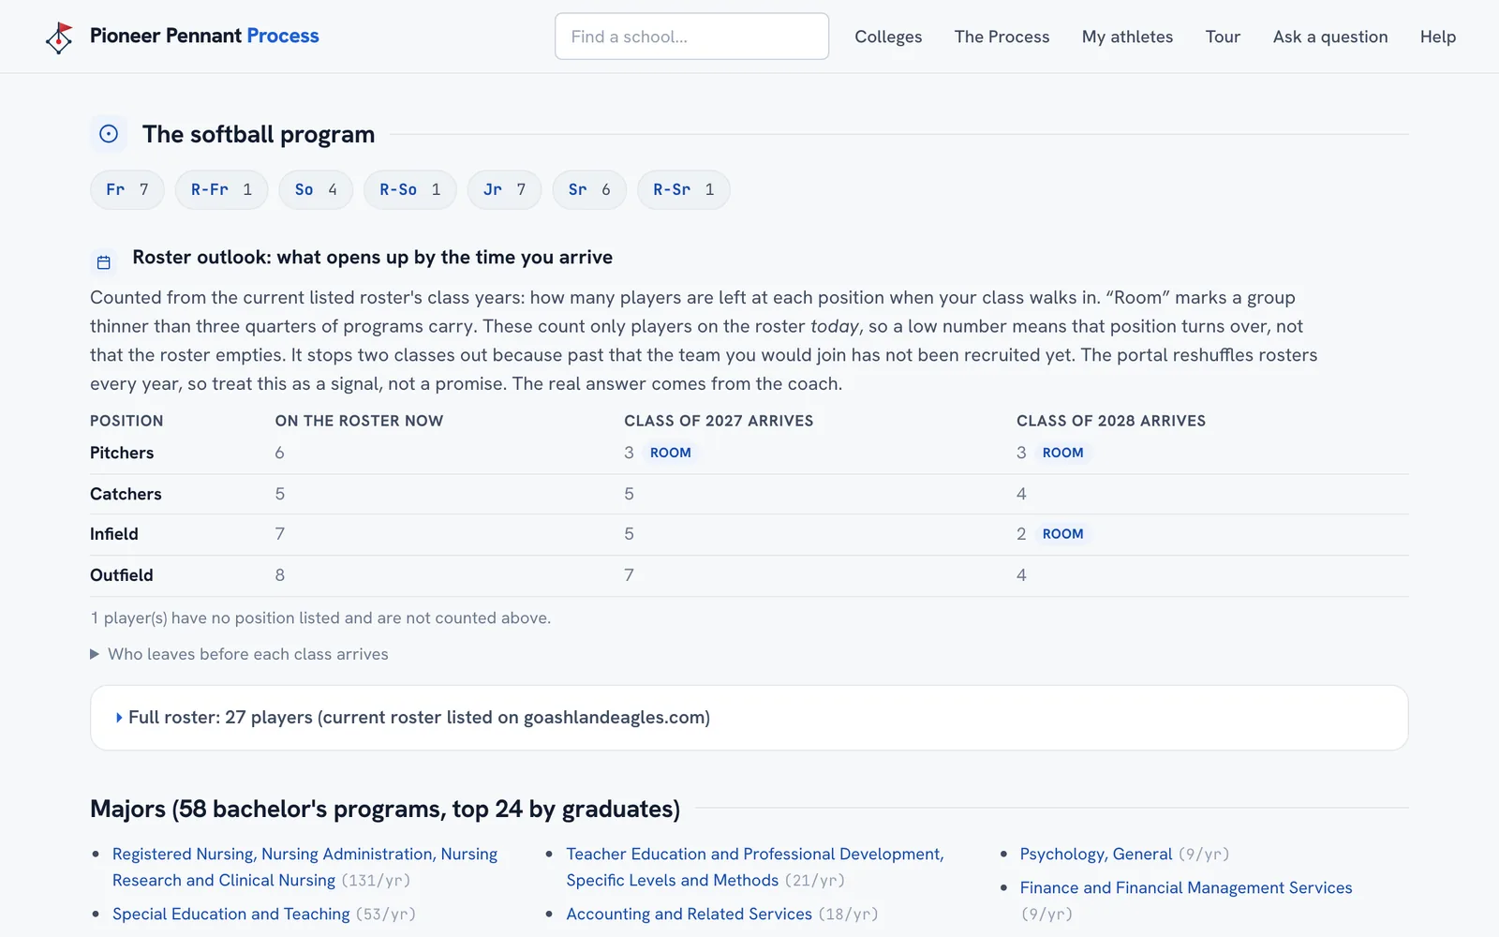Click ROOM badge in Pitchers 2027 column
The image size is (1499, 937).
[671, 453]
